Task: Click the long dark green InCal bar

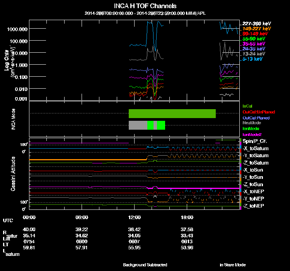Action: [172, 113]
